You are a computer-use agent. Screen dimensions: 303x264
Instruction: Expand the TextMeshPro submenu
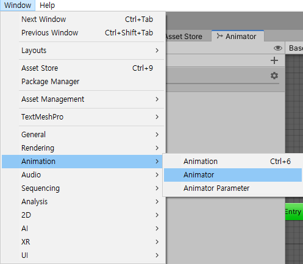click(x=83, y=117)
